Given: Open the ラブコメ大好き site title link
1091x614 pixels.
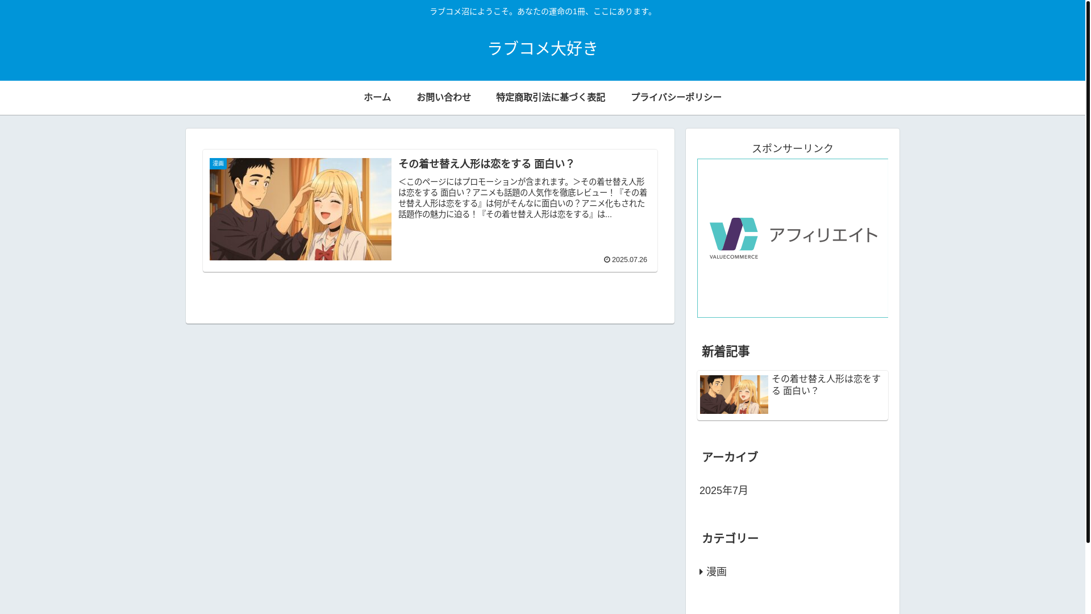Looking at the screenshot, I should [543, 48].
